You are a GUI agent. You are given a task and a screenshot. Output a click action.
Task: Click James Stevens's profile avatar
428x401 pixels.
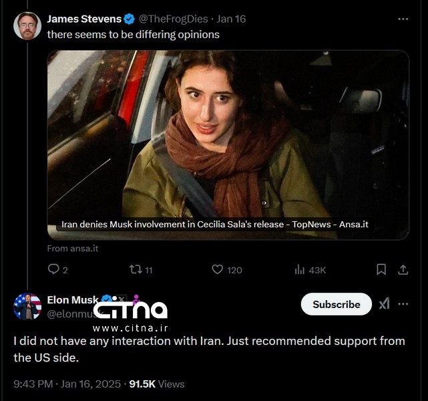tap(27, 26)
